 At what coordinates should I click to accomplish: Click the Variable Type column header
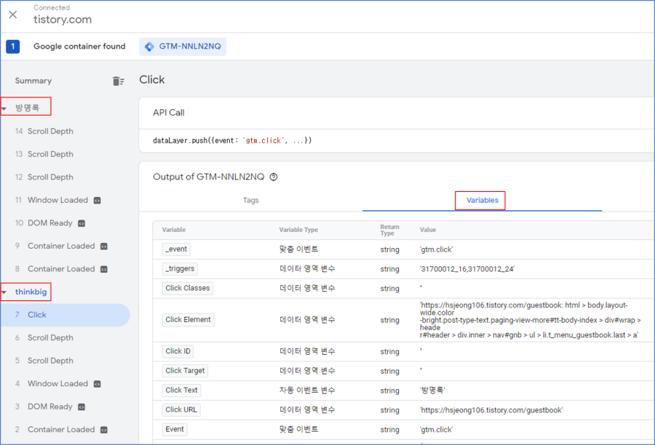click(x=298, y=230)
